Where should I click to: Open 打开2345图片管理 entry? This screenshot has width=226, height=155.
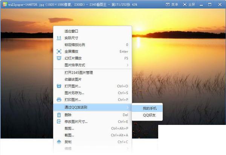coord(92,73)
